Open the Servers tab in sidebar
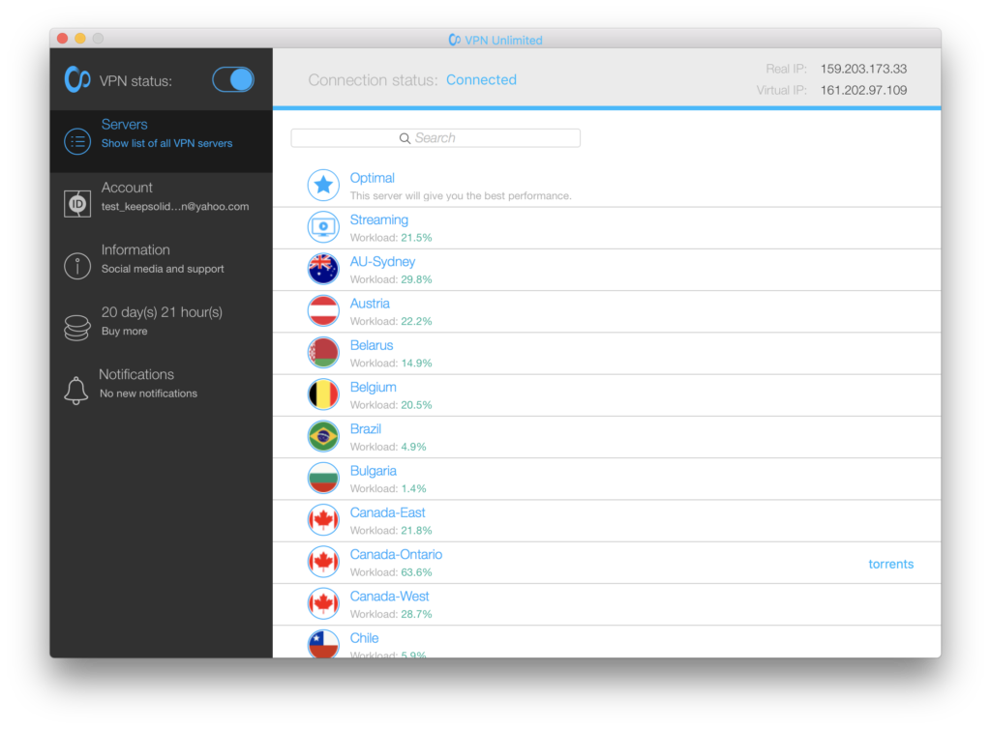 point(162,141)
